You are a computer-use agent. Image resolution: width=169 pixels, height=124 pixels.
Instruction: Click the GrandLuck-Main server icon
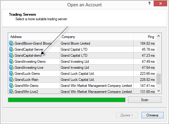pos(11,80)
